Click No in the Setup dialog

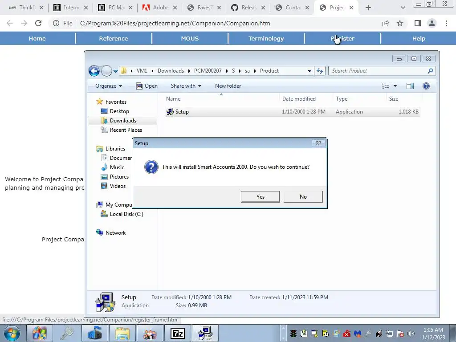303,196
